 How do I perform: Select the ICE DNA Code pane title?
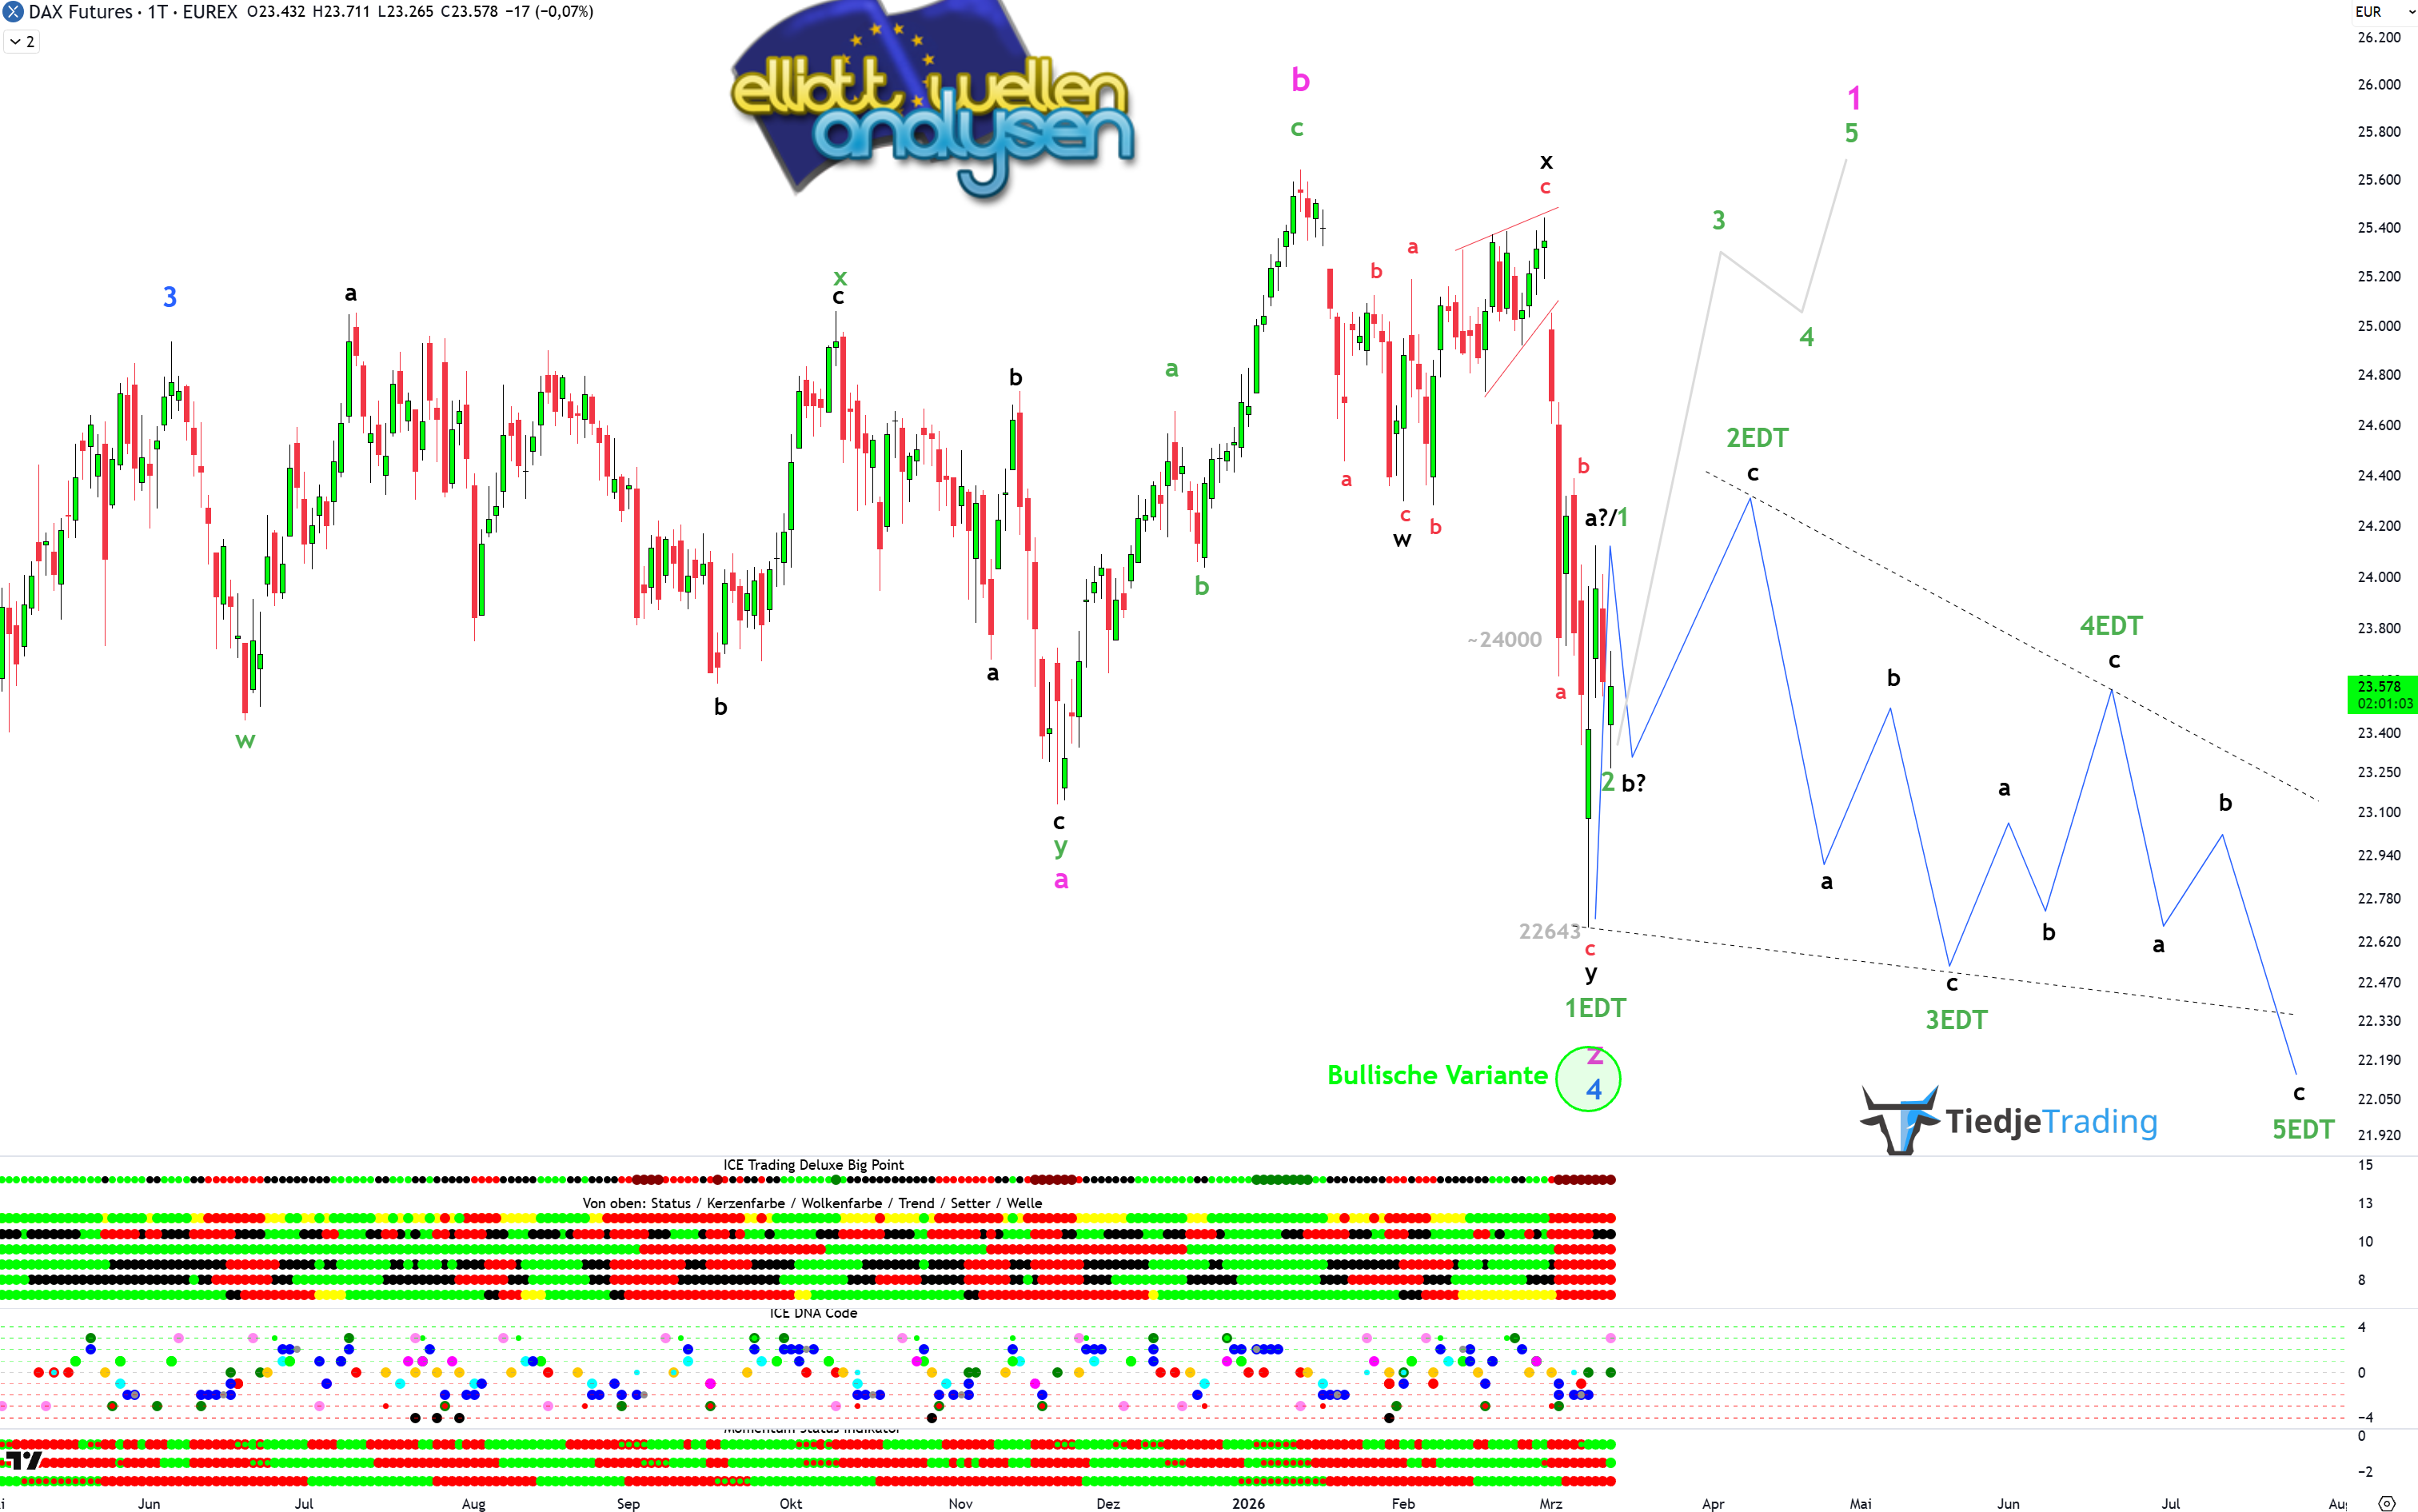(x=813, y=1313)
